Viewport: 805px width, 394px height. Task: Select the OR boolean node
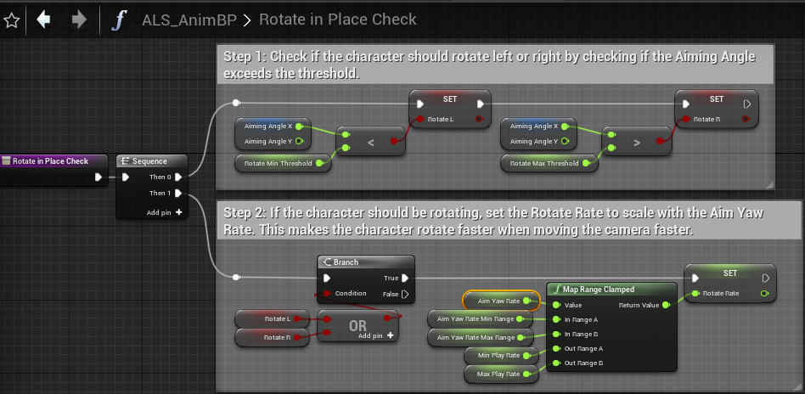pos(357,326)
